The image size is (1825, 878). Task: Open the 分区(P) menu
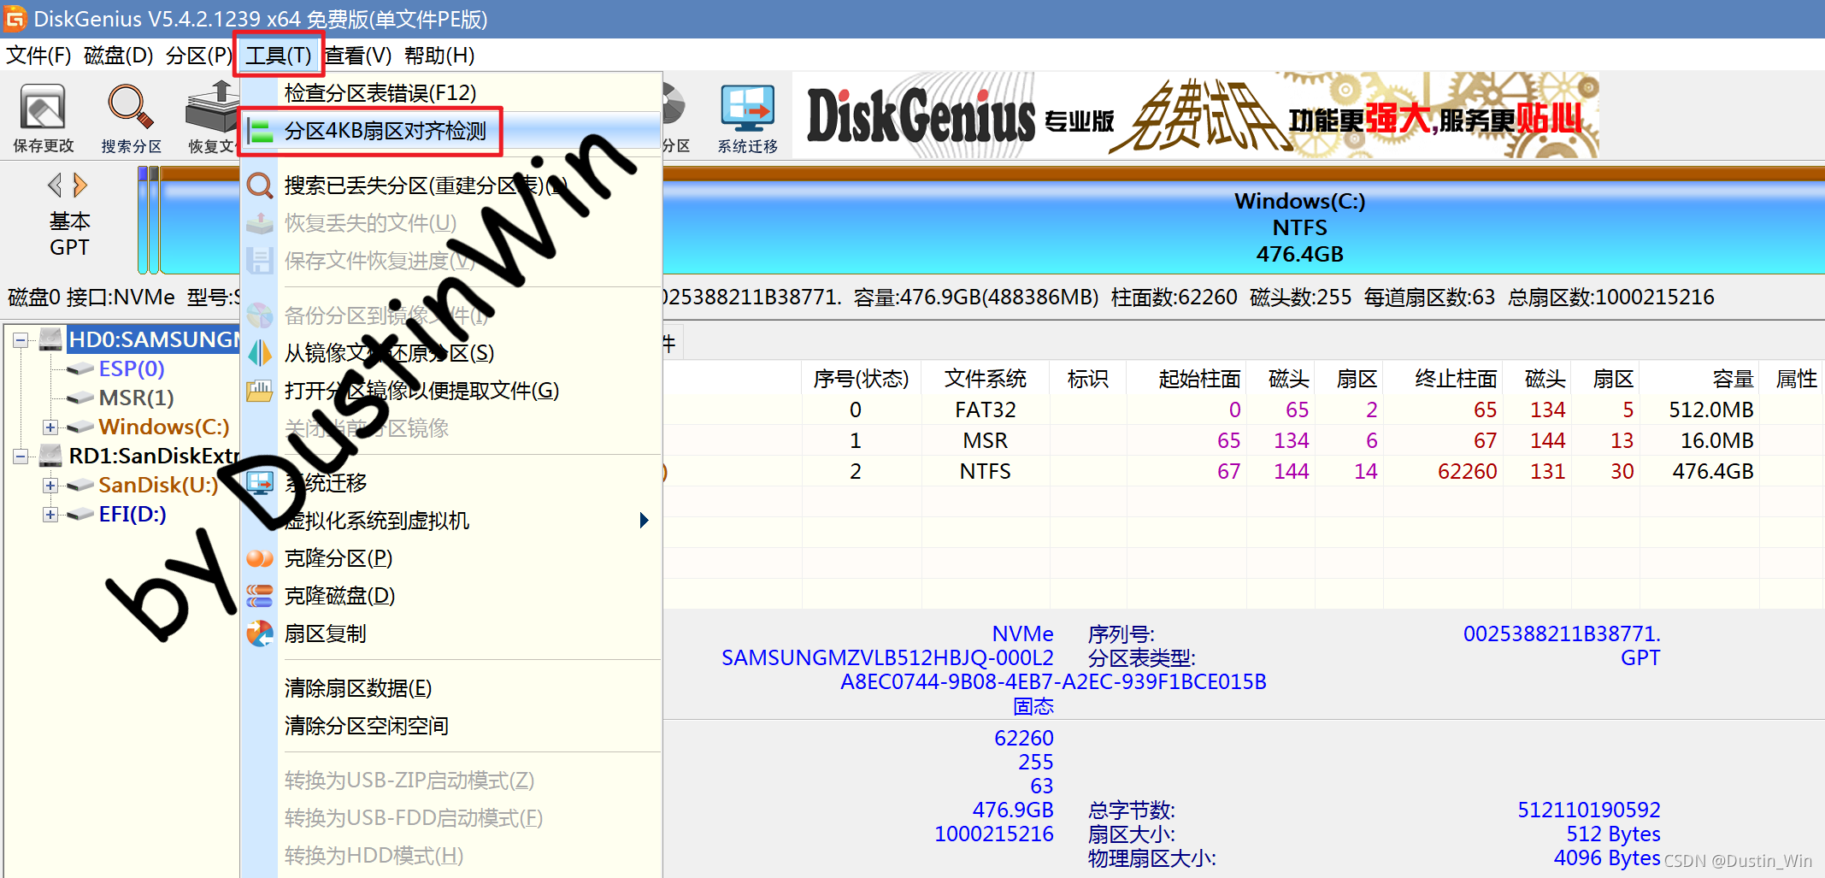(198, 56)
